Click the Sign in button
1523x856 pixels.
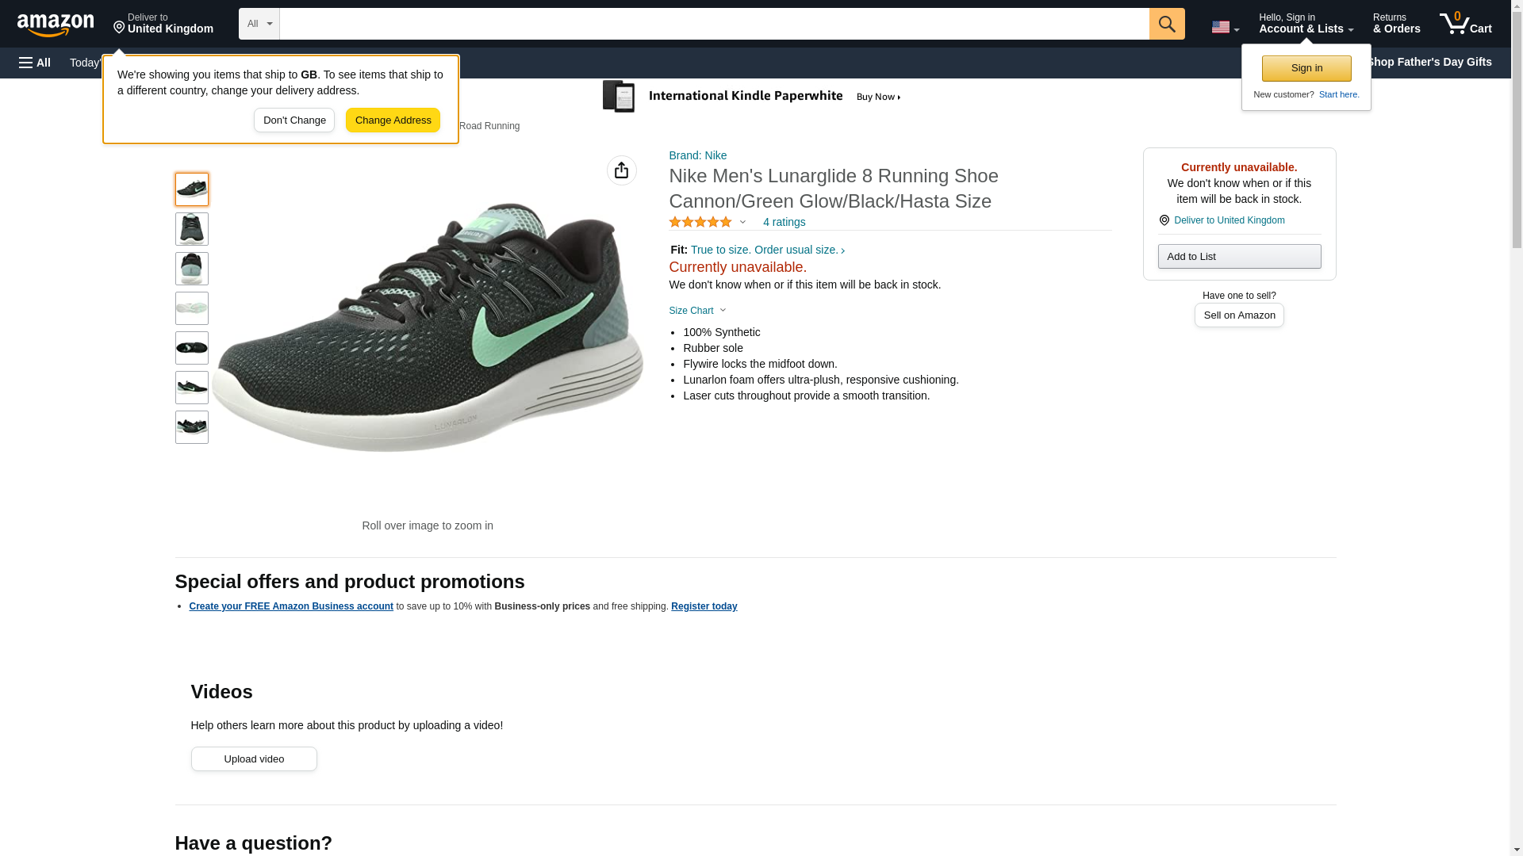[1306, 68]
